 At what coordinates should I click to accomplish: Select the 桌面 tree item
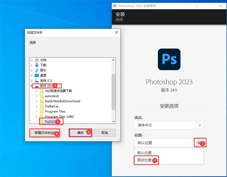point(43,75)
